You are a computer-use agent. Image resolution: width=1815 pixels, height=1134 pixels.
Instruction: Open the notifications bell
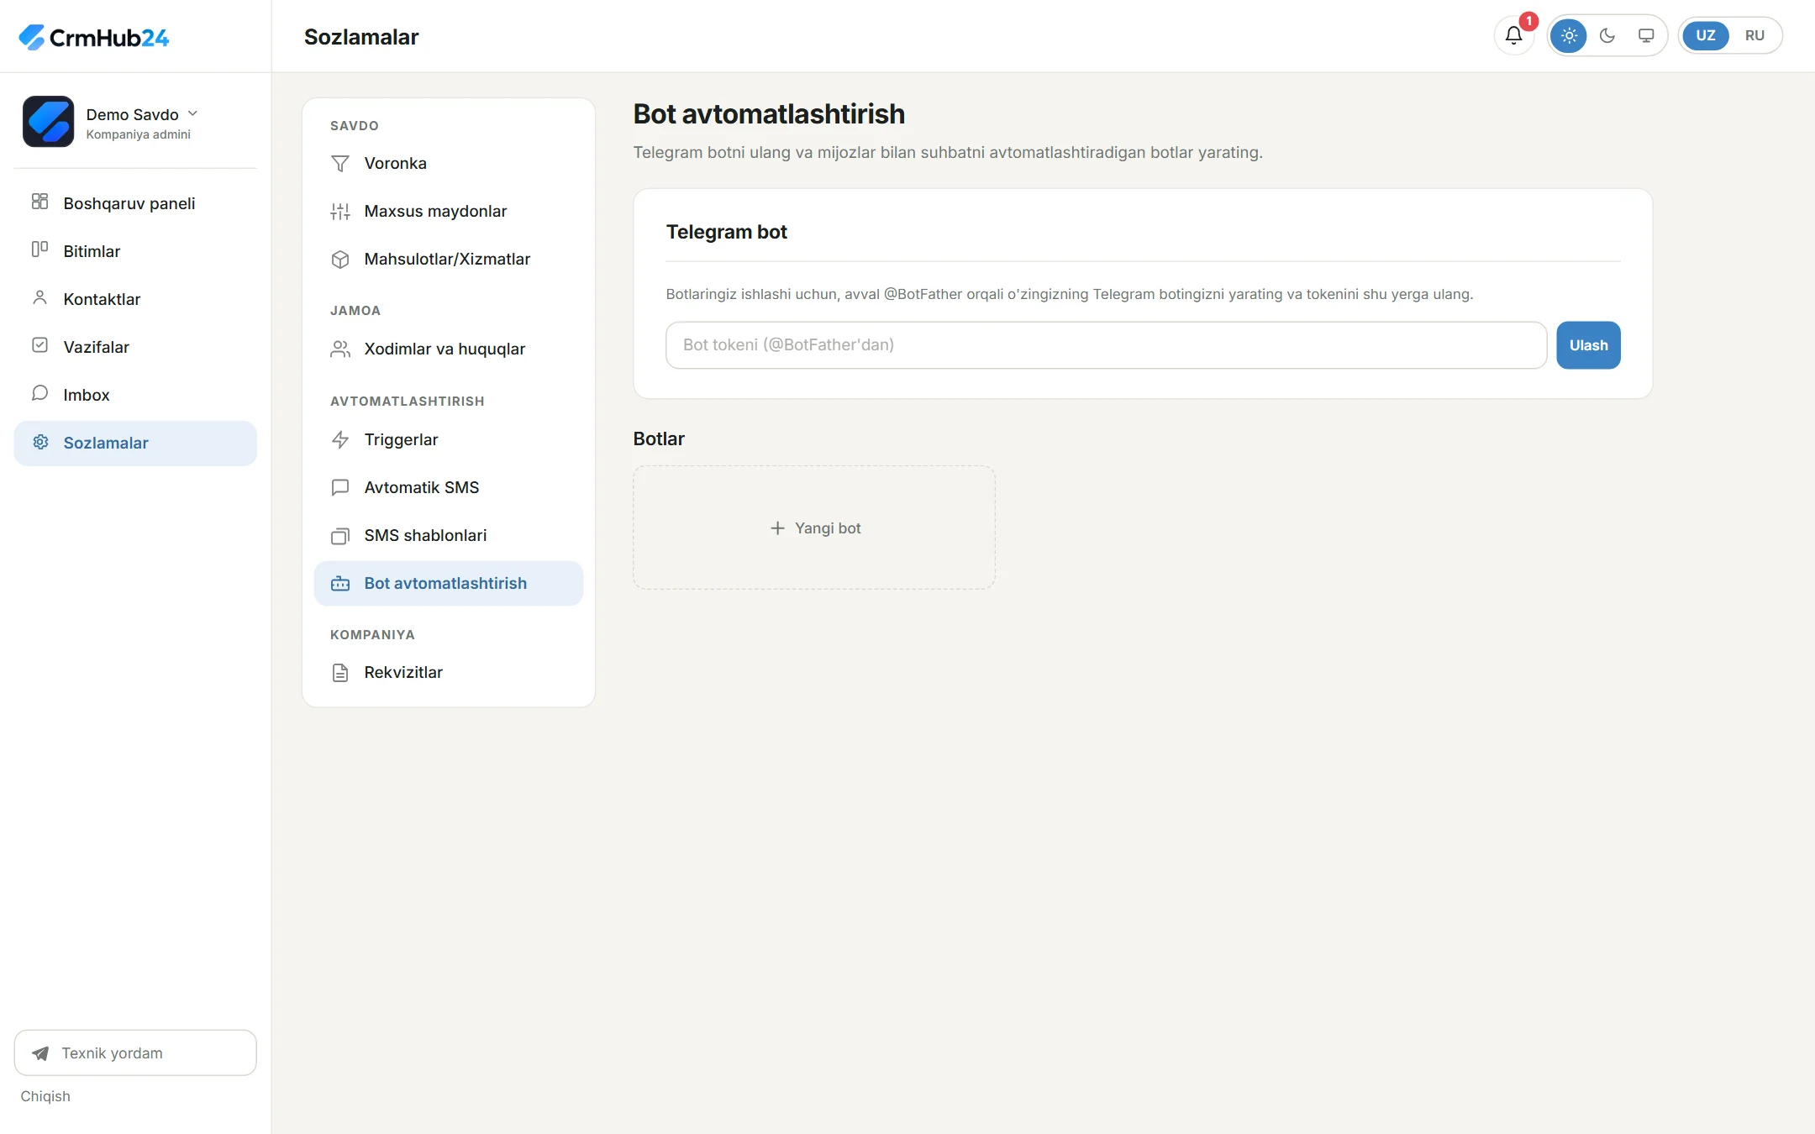coord(1513,35)
